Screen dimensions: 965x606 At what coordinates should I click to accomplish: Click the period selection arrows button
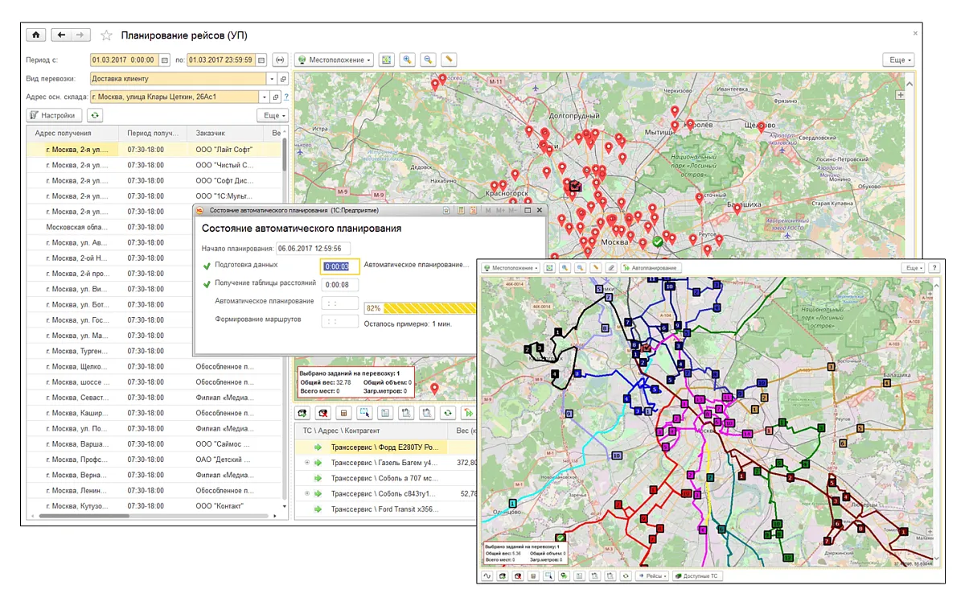coord(280,60)
